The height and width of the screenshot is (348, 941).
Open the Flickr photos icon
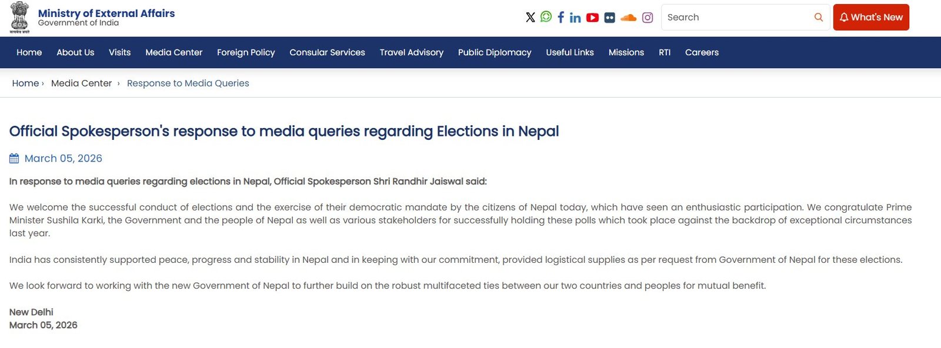pyautogui.click(x=609, y=18)
